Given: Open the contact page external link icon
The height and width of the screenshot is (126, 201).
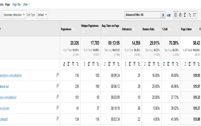Looking at the screenshot, I should coord(57,118).
